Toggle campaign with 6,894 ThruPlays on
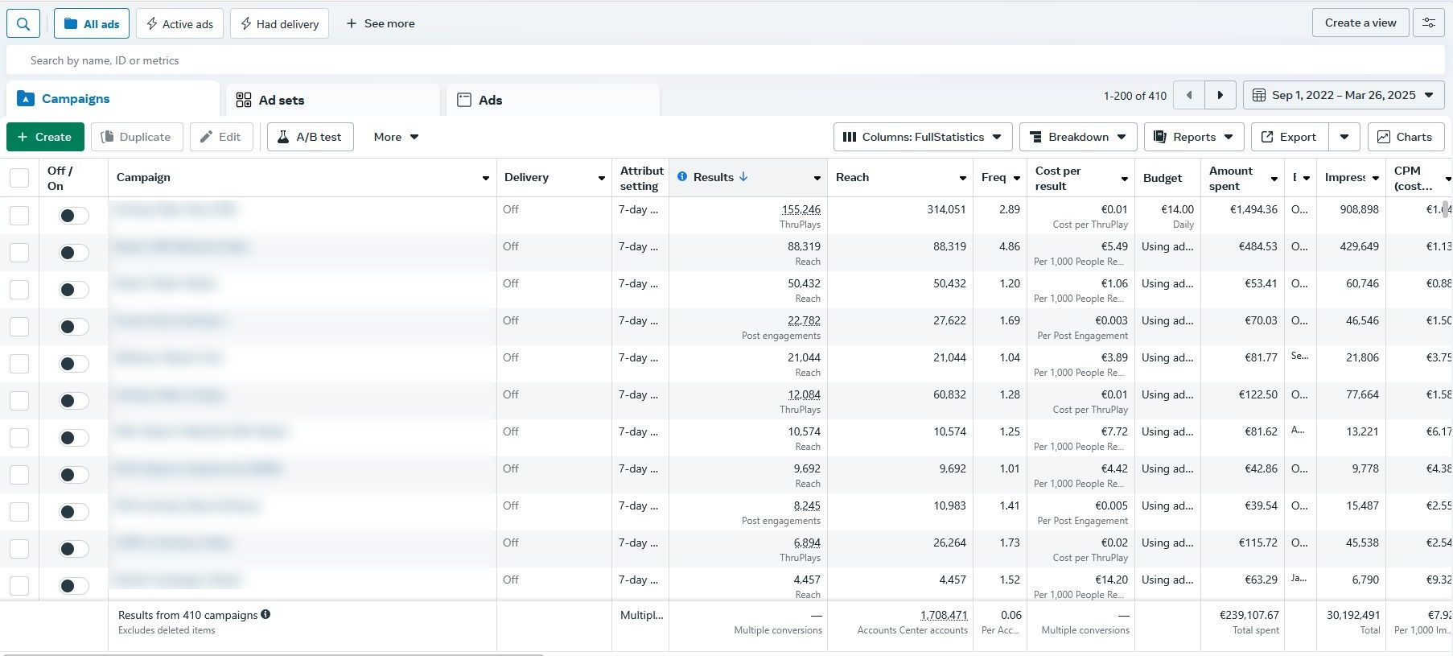Image resolution: width=1453 pixels, height=656 pixels. tap(74, 549)
